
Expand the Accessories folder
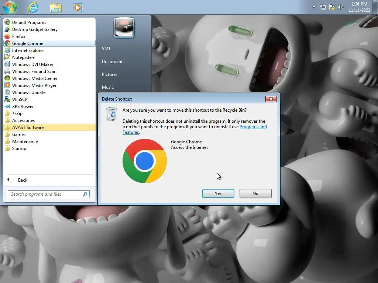[49, 120]
